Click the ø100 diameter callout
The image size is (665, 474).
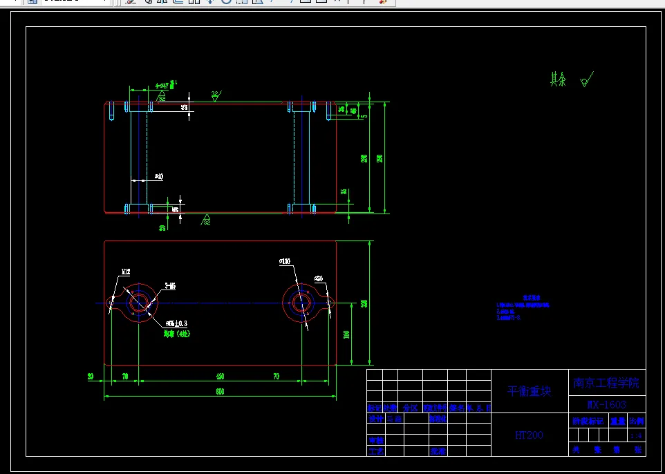(x=285, y=262)
